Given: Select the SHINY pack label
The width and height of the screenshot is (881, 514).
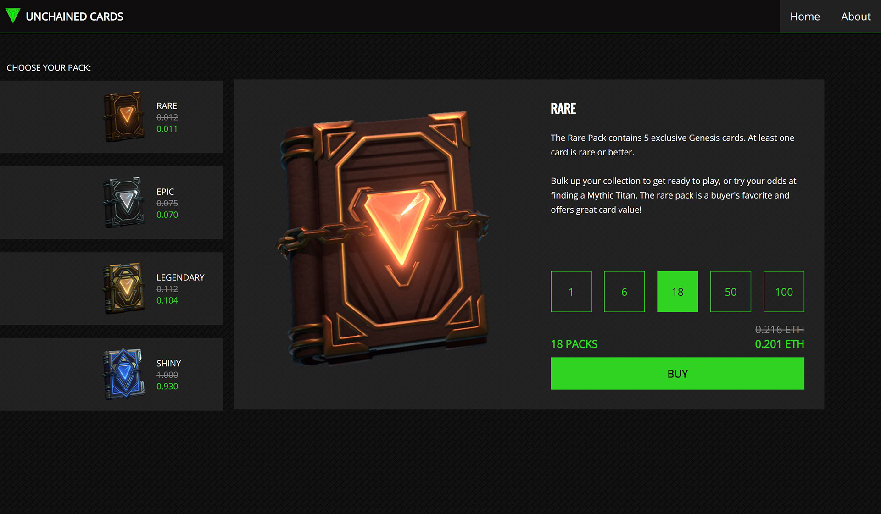Looking at the screenshot, I should pyautogui.click(x=168, y=363).
